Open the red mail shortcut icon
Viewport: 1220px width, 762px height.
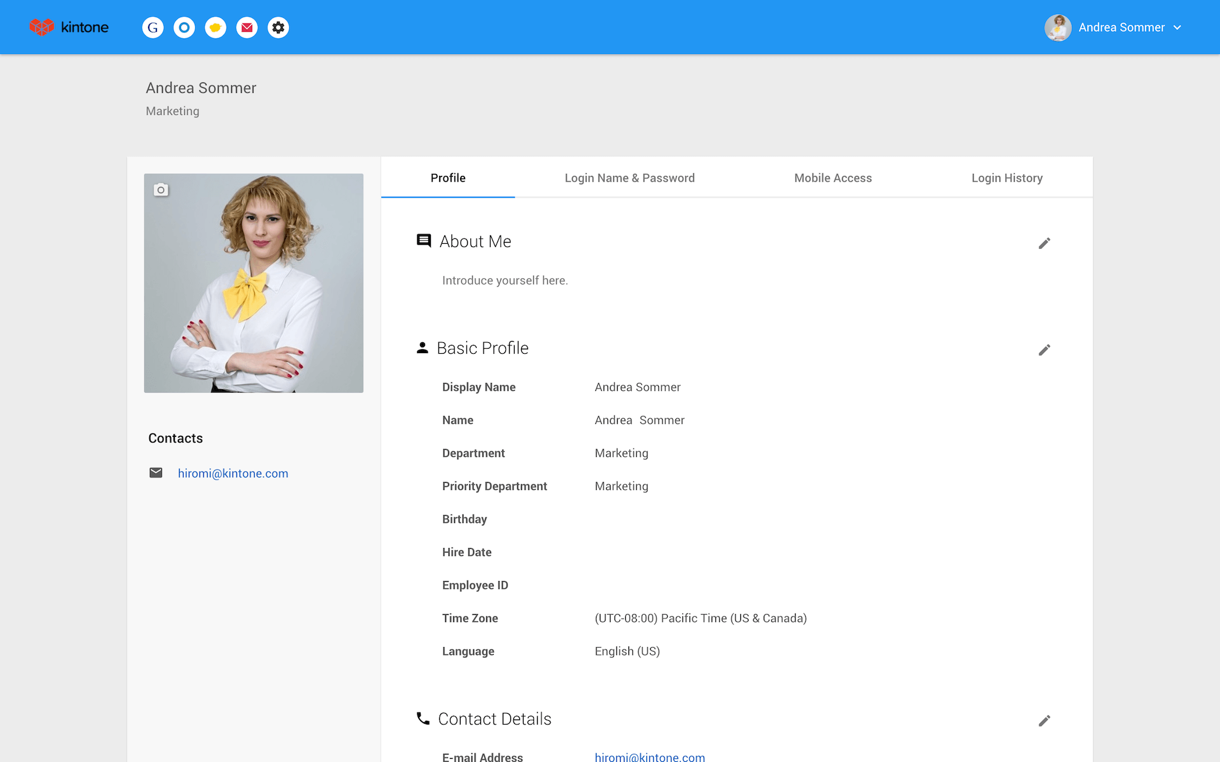pos(247,27)
